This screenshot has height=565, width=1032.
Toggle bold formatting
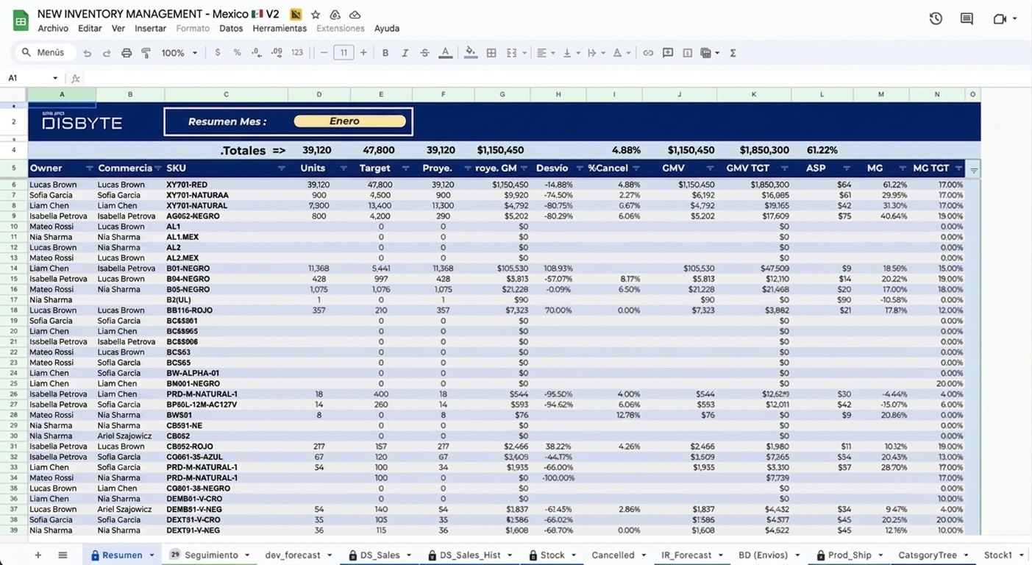(385, 53)
